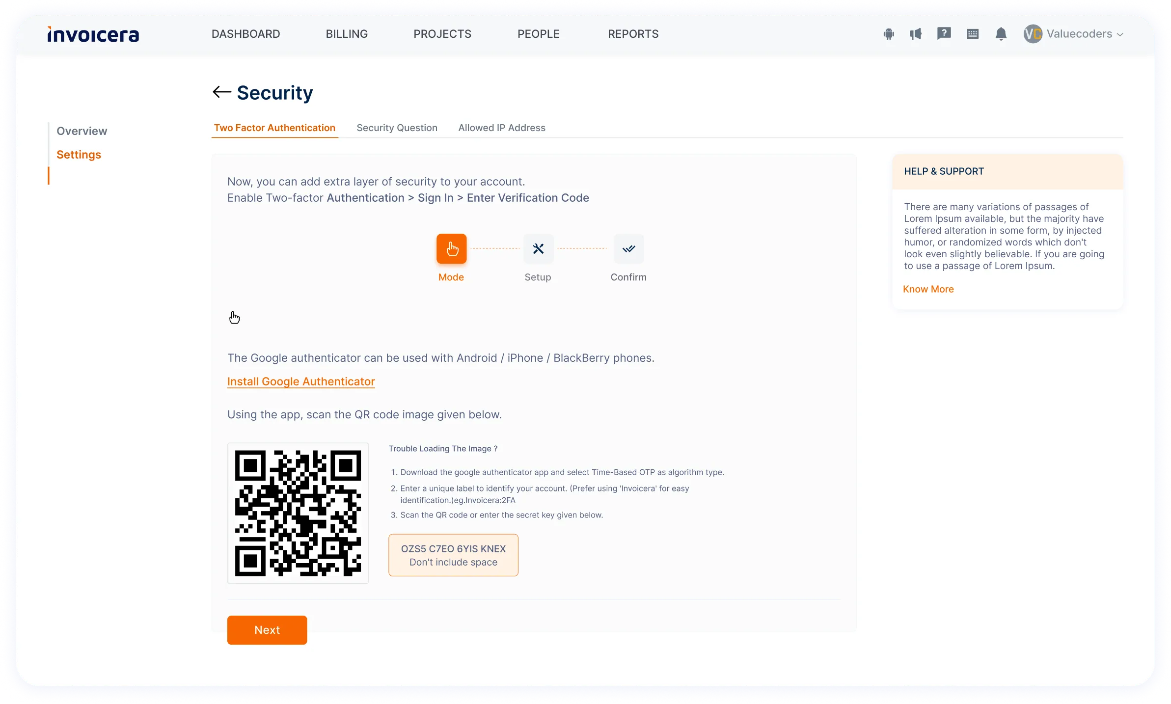Click the Confirm step checkbox
The height and width of the screenshot is (704, 1171).
pyautogui.click(x=629, y=248)
